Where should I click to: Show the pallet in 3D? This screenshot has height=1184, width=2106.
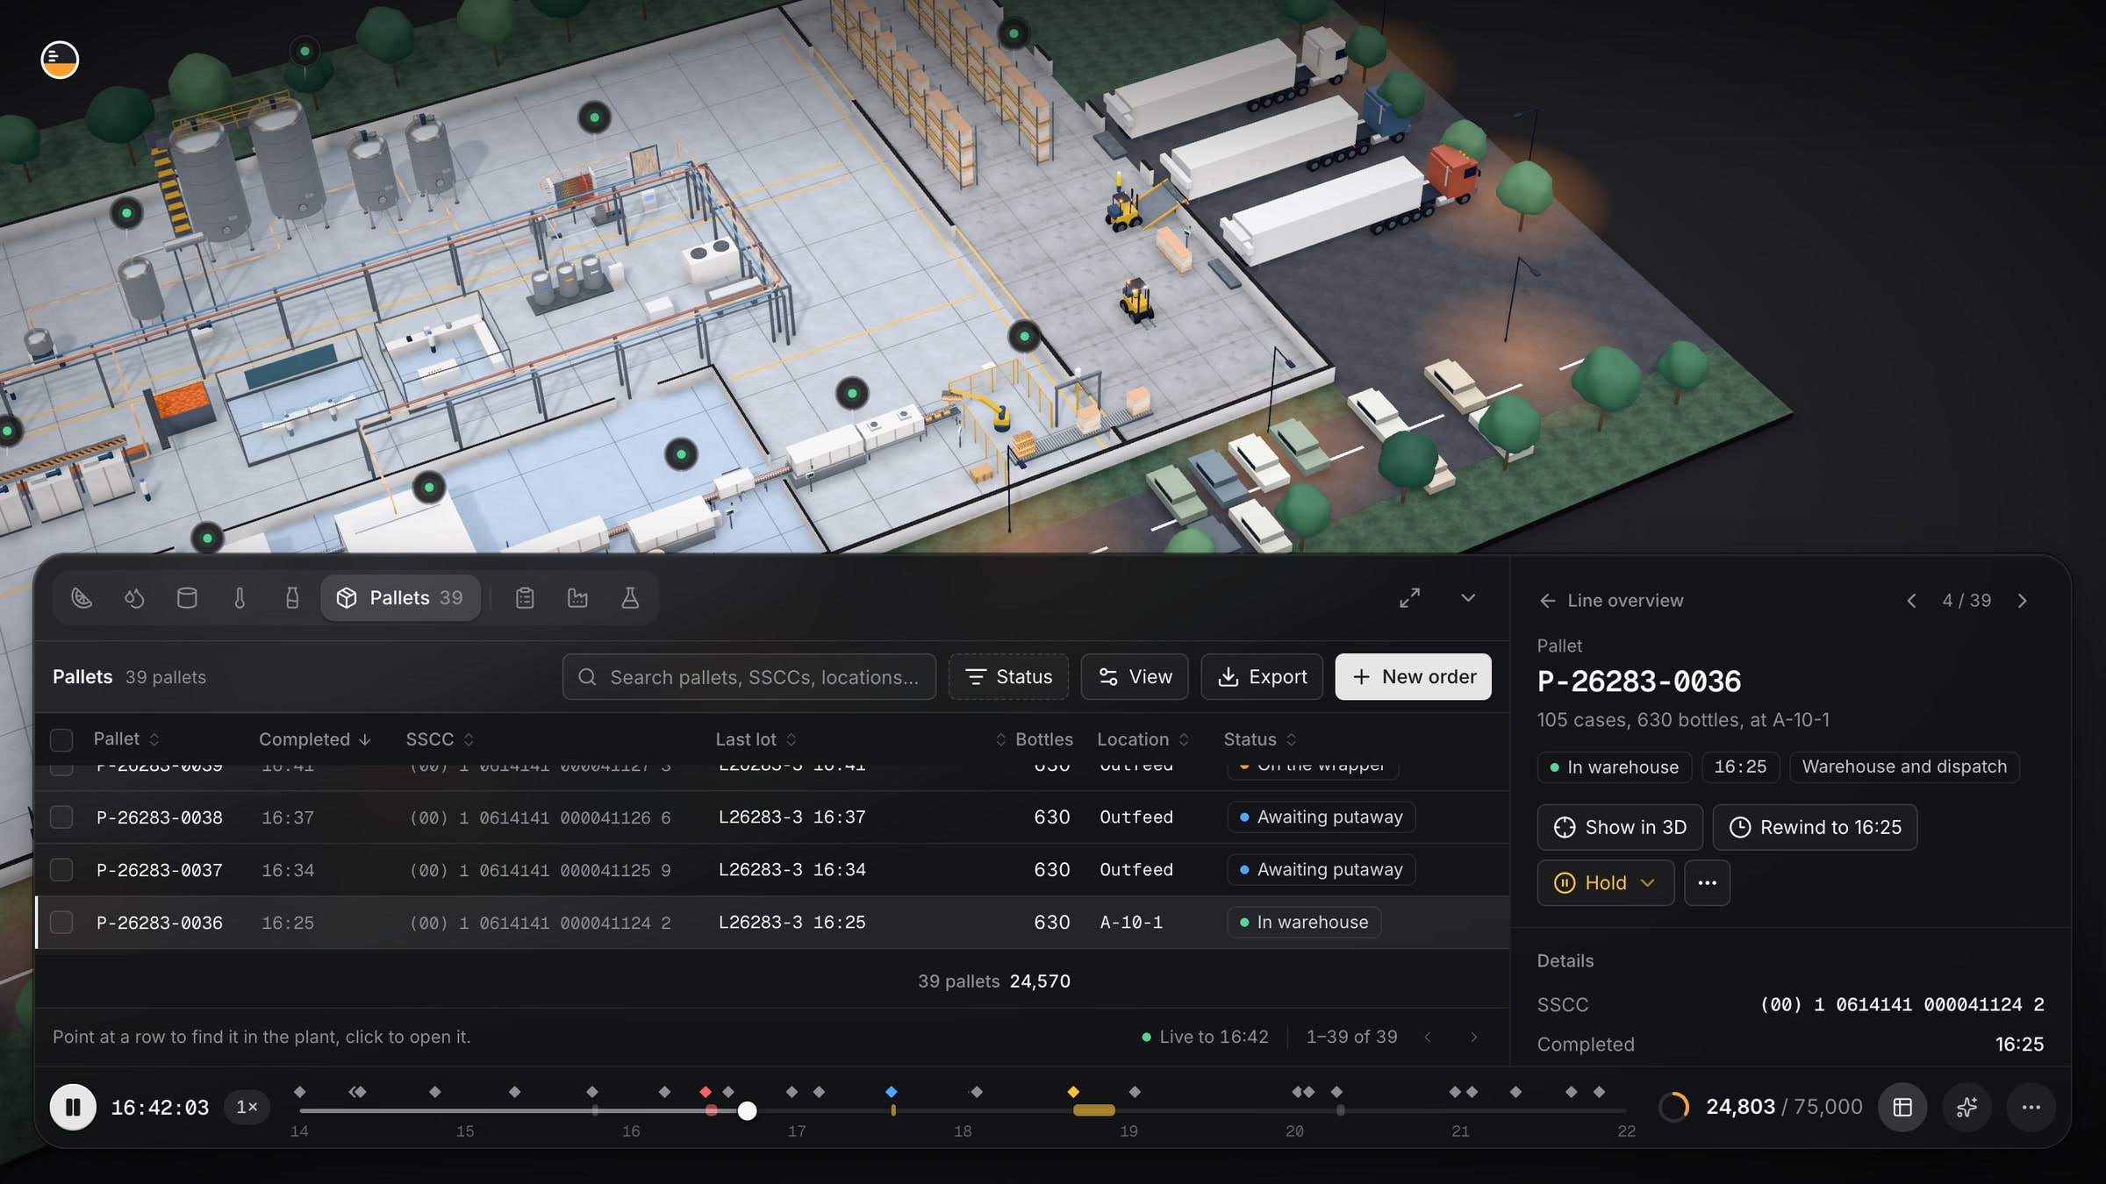(x=1620, y=828)
